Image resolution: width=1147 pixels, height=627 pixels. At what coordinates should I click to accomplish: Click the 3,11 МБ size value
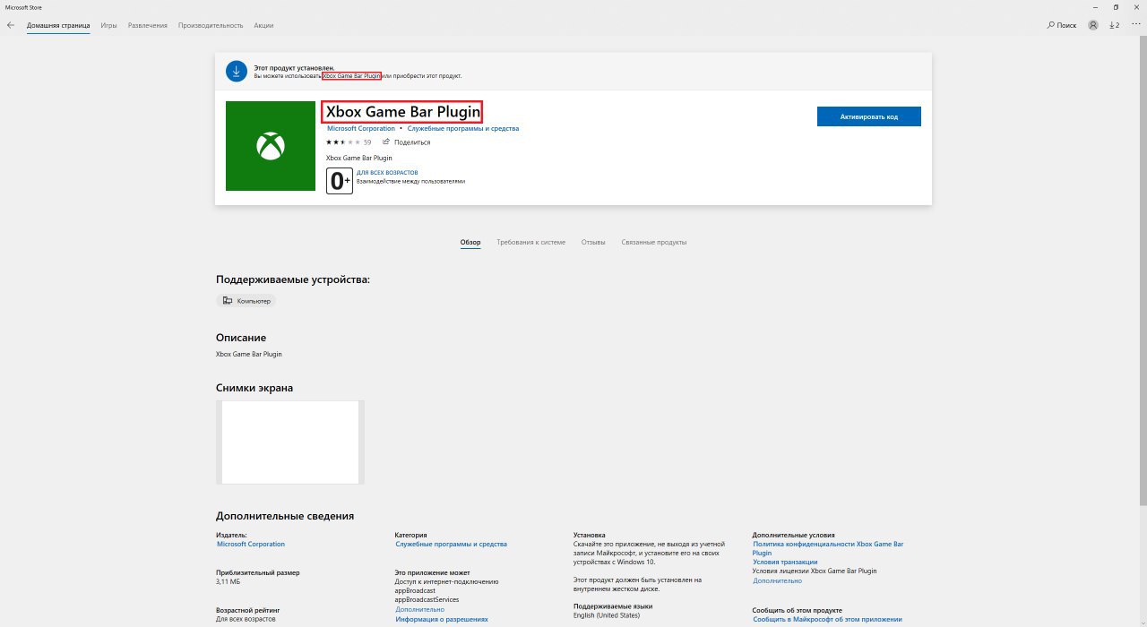(228, 581)
